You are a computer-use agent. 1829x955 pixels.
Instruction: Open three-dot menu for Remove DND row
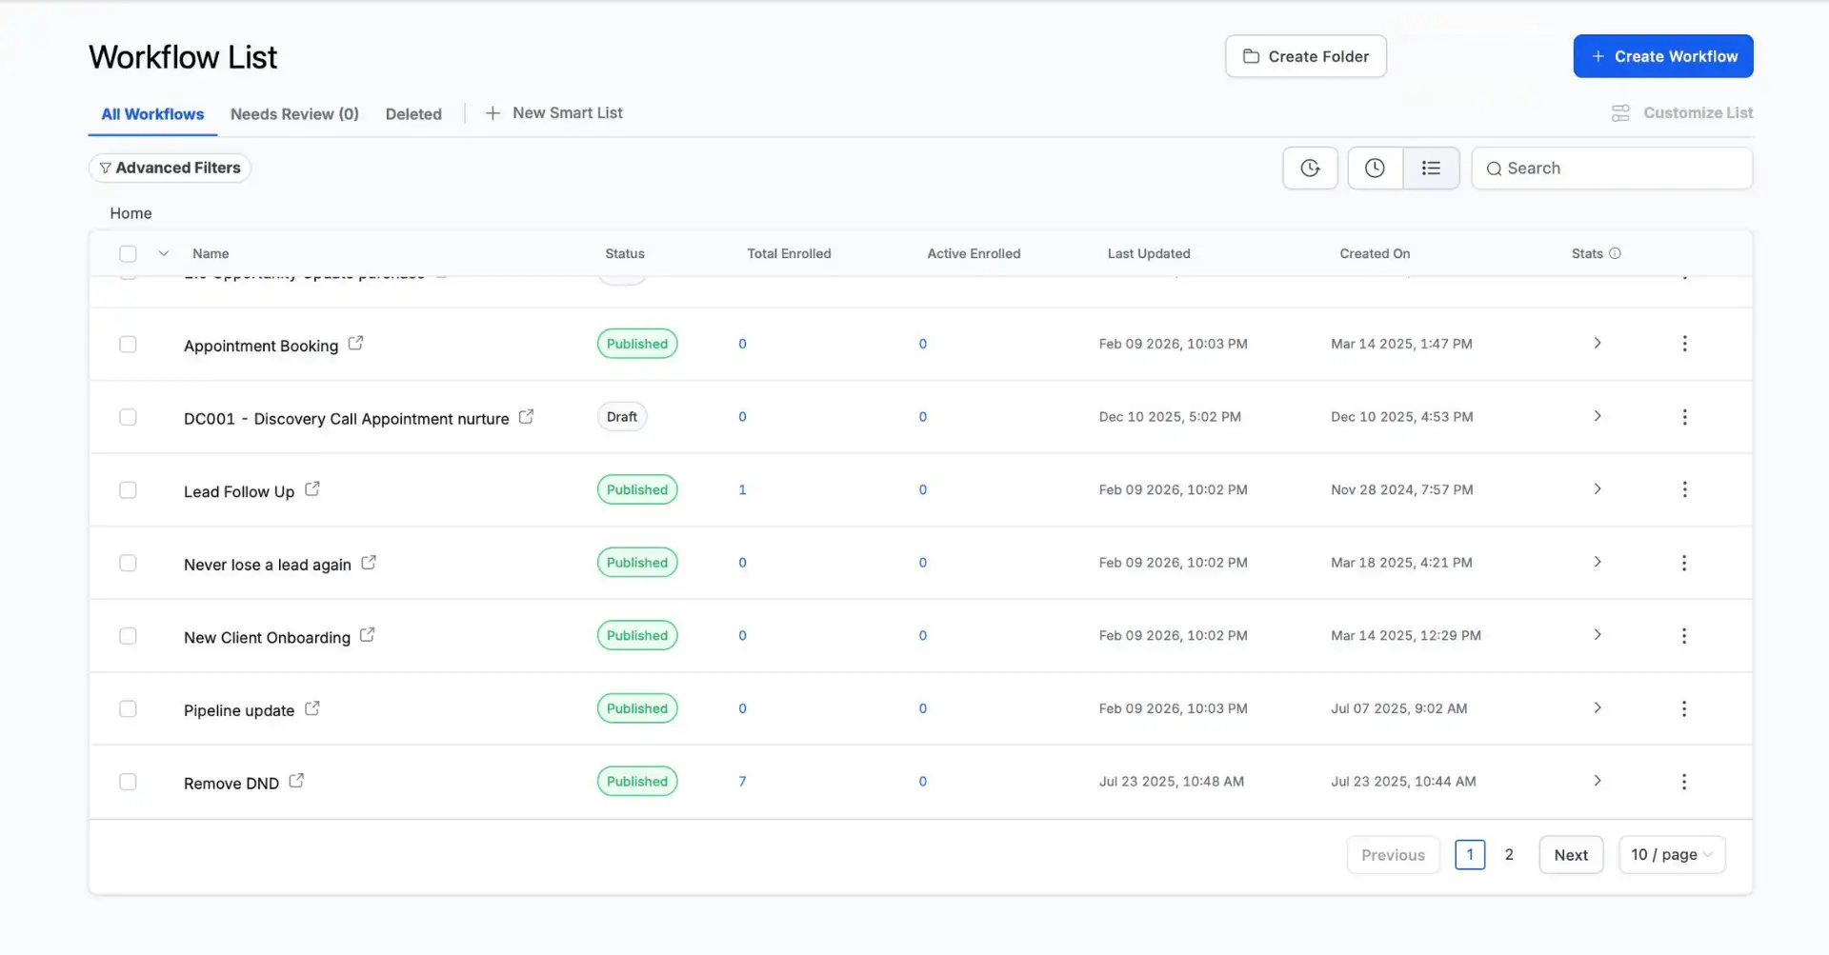tap(1683, 782)
